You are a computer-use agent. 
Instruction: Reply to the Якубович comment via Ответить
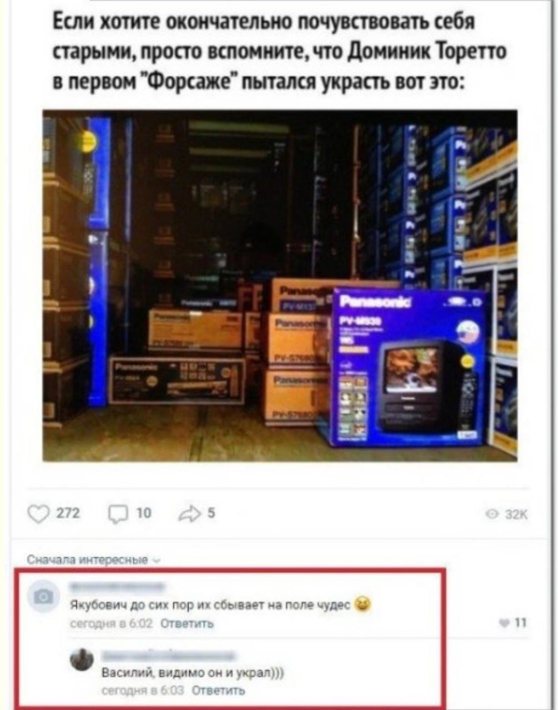[x=187, y=623]
